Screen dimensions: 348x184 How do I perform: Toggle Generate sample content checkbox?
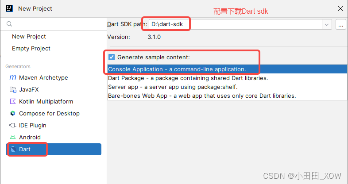coord(112,57)
